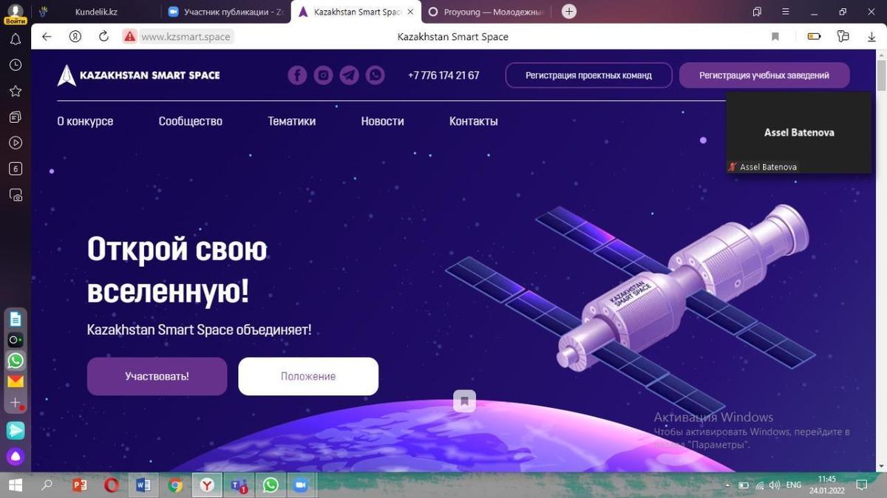Open the Facebook social icon
Viewport: 887px width, 498px height.
coord(297,75)
